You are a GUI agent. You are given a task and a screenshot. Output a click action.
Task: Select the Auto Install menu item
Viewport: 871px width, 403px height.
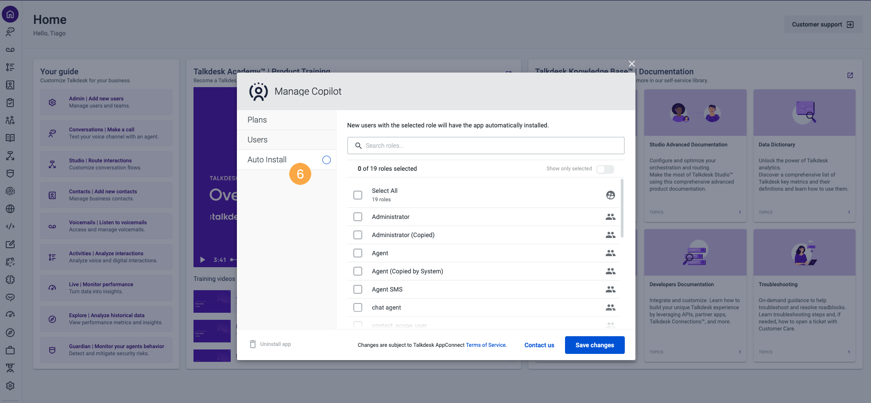(x=267, y=160)
